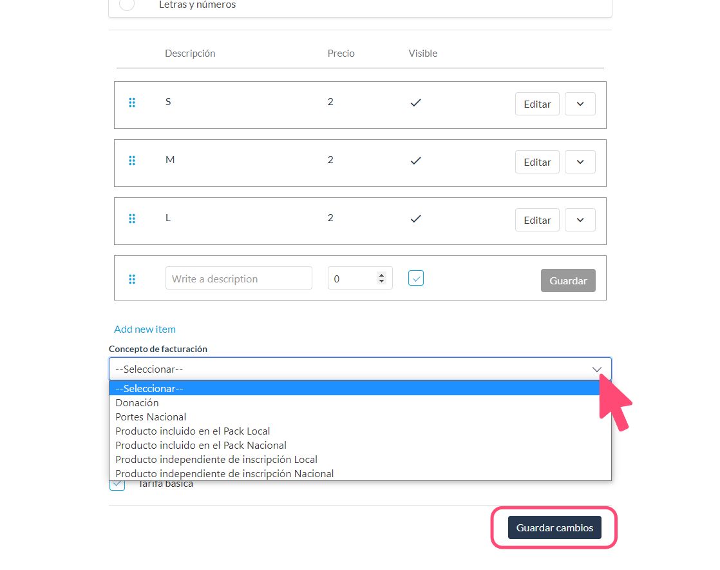Focus the Write a description field
The width and height of the screenshot is (720, 570).
click(238, 279)
